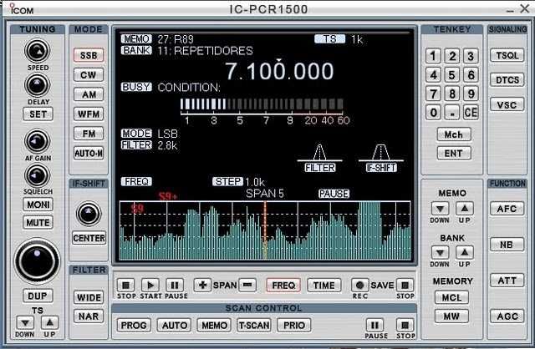Start a PRIO priority scan

pos(294,325)
